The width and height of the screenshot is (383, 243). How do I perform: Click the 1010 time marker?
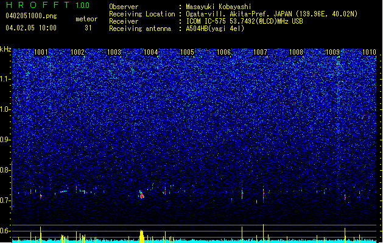tap(369, 52)
